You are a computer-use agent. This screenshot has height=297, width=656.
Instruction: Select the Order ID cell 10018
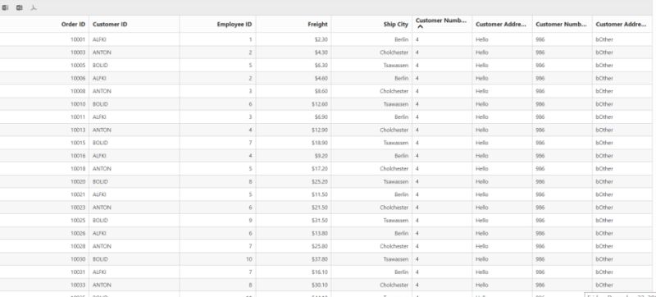pos(77,168)
